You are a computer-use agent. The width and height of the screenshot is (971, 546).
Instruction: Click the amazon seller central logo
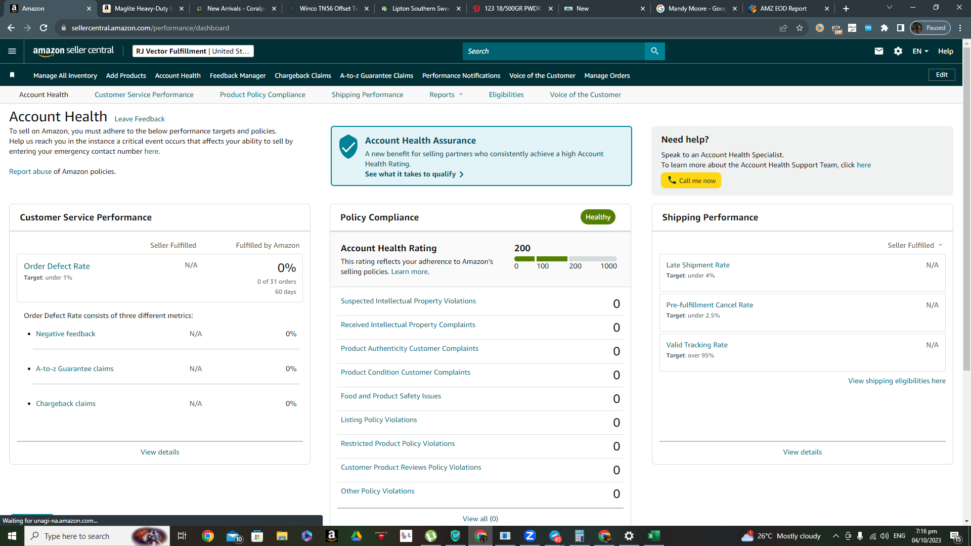click(x=73, y=51)
